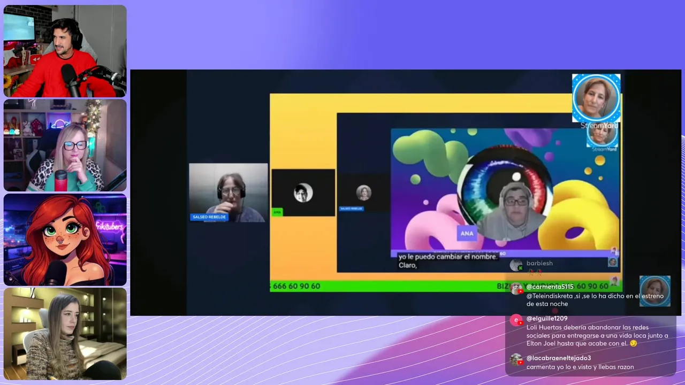Click the blue-framed woman avatar beside carmenta's comment
The width and height of the screenshot is (685, 385).
(x=655, y=291)
